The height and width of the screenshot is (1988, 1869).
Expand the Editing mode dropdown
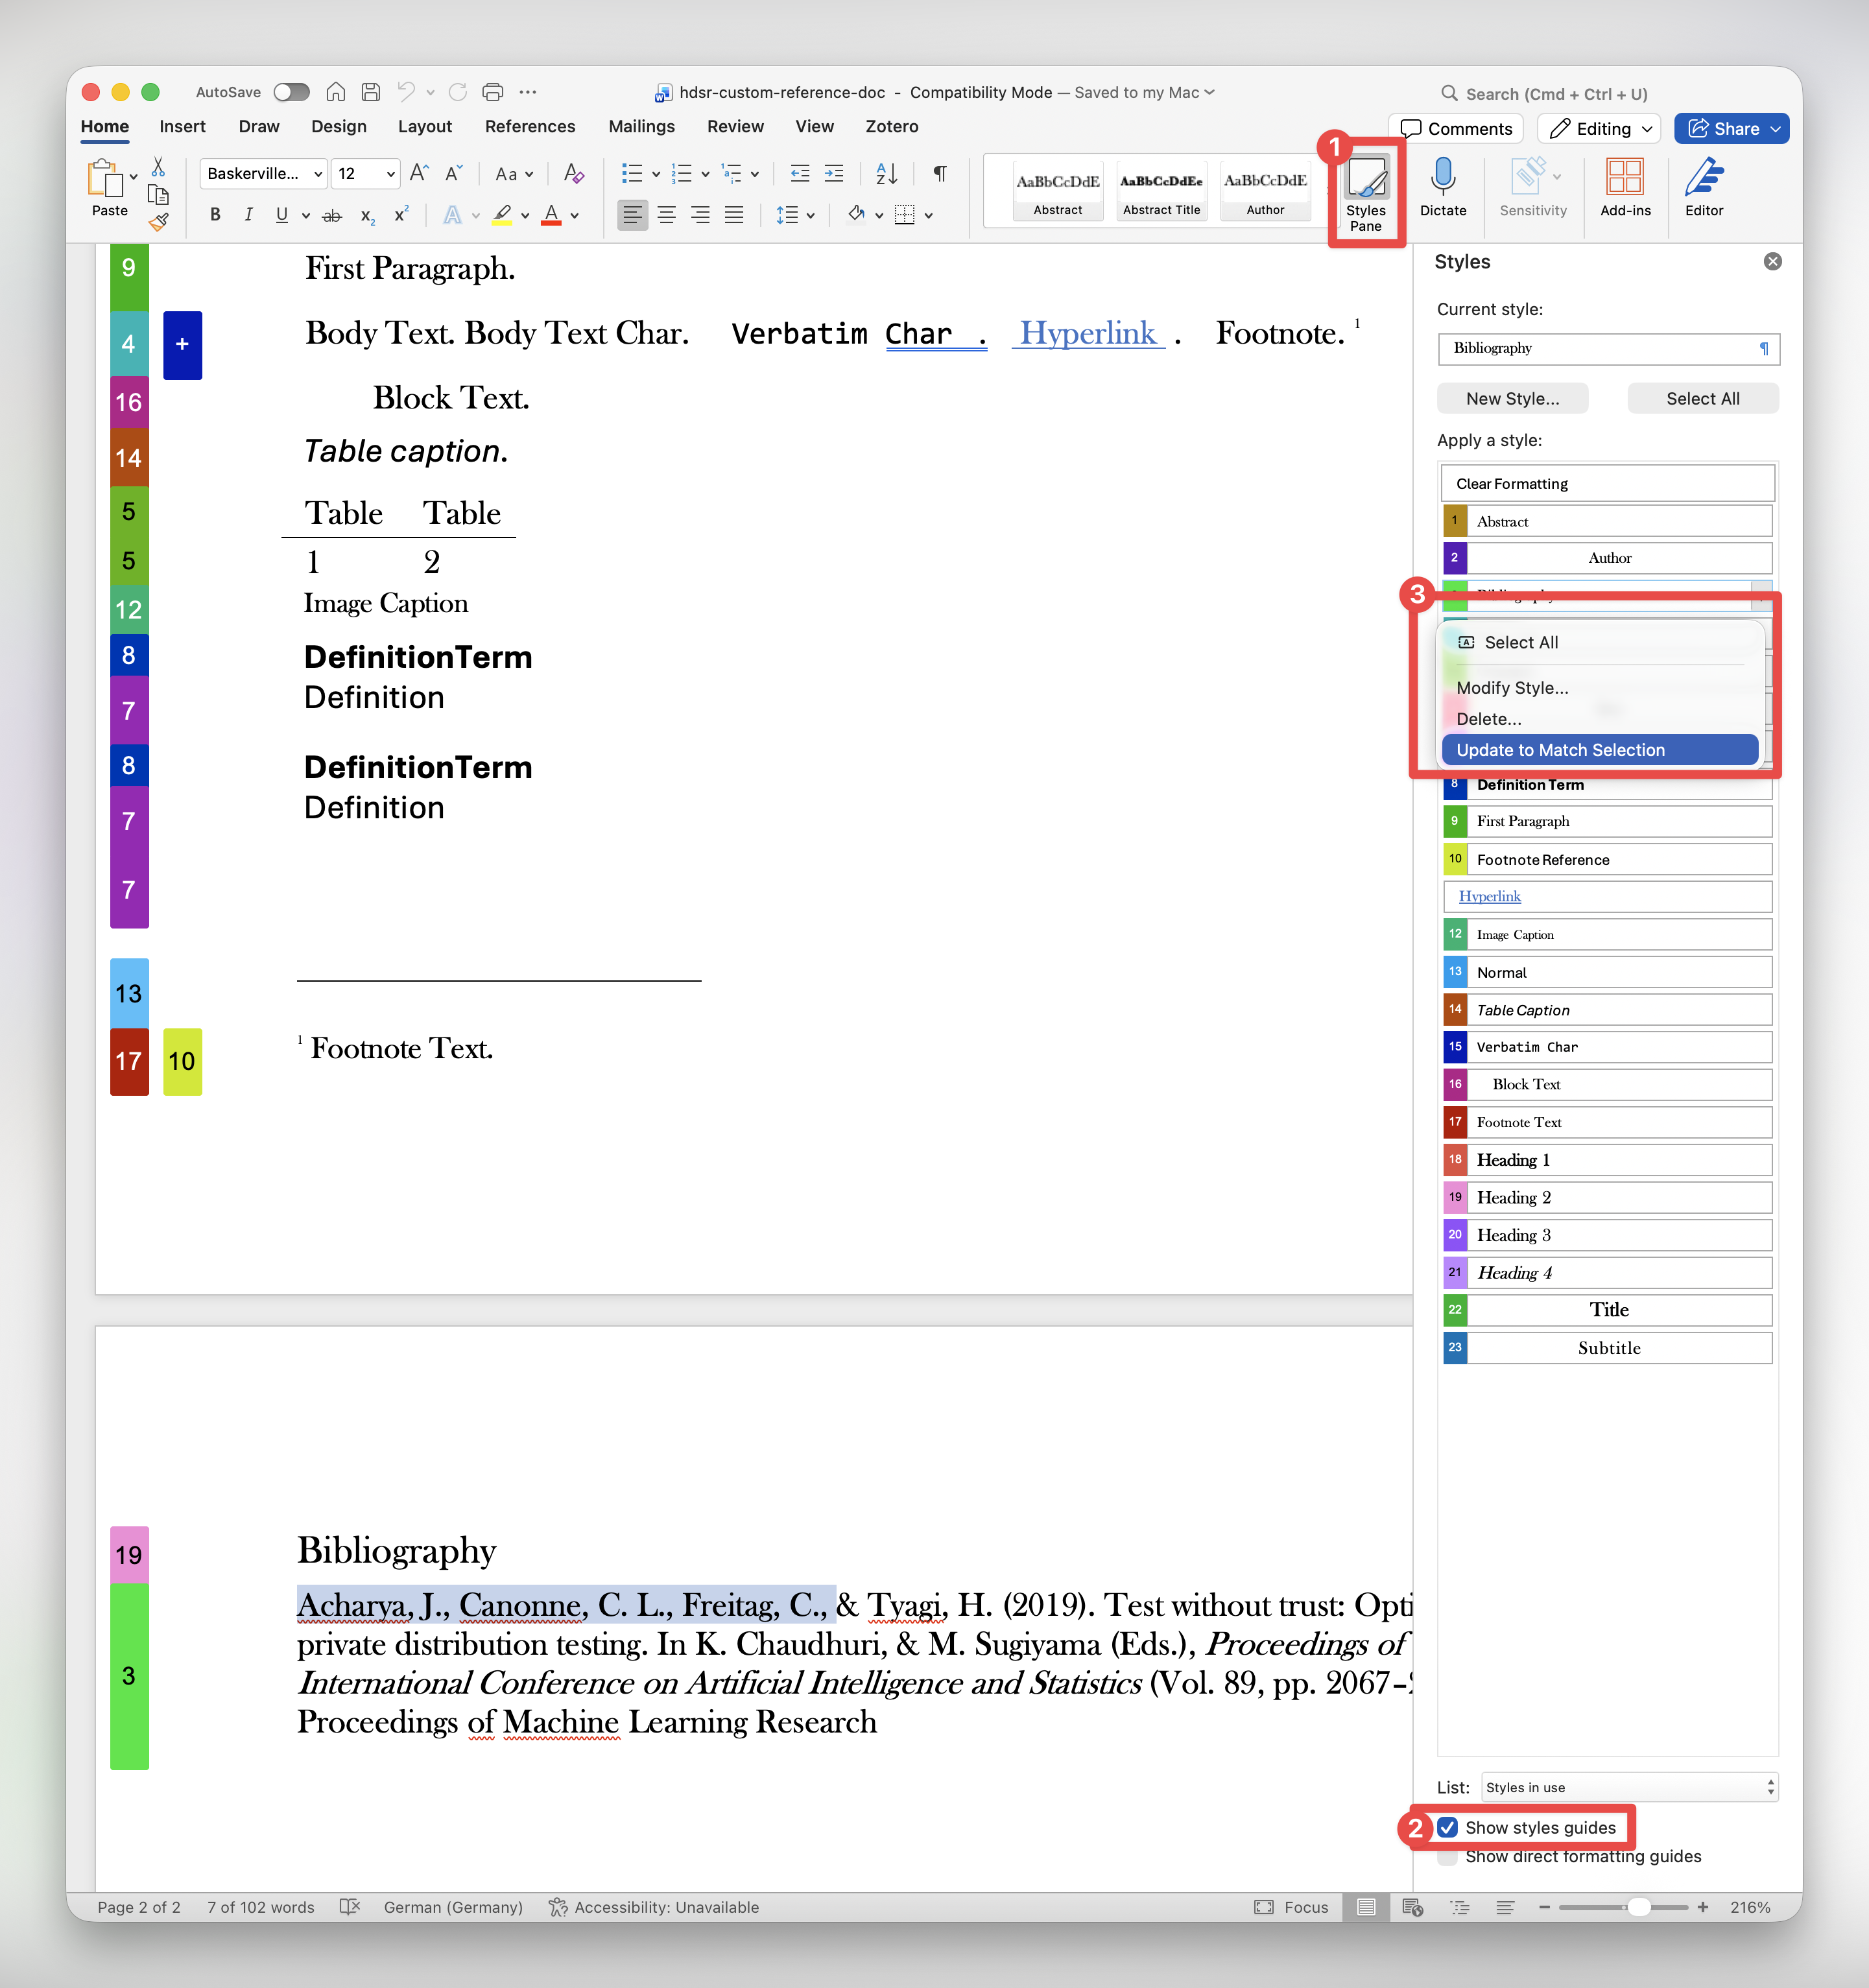tap(1599, 129)
